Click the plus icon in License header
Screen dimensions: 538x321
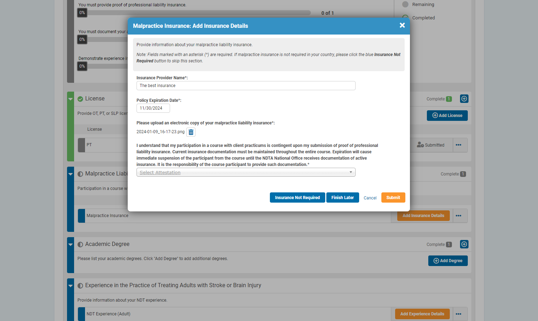[x=464, y=99]
